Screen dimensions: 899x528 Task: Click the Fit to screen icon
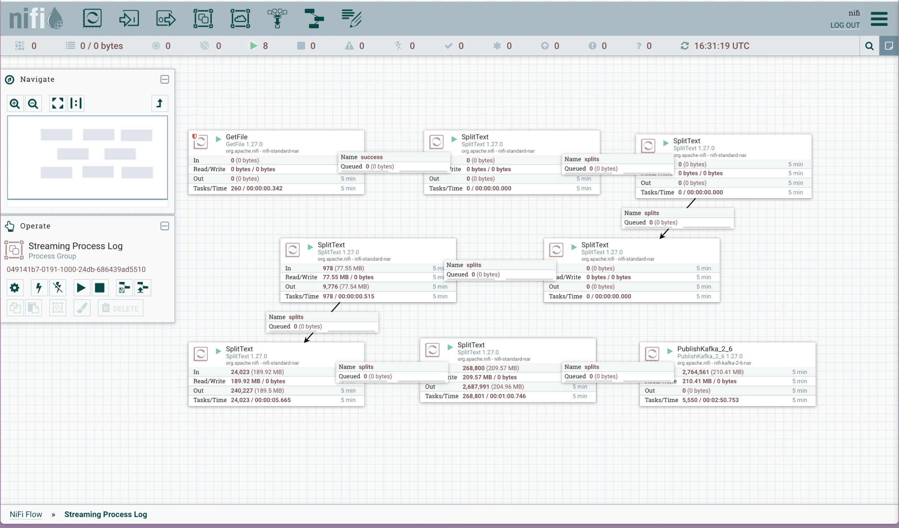tap(58, 104)
